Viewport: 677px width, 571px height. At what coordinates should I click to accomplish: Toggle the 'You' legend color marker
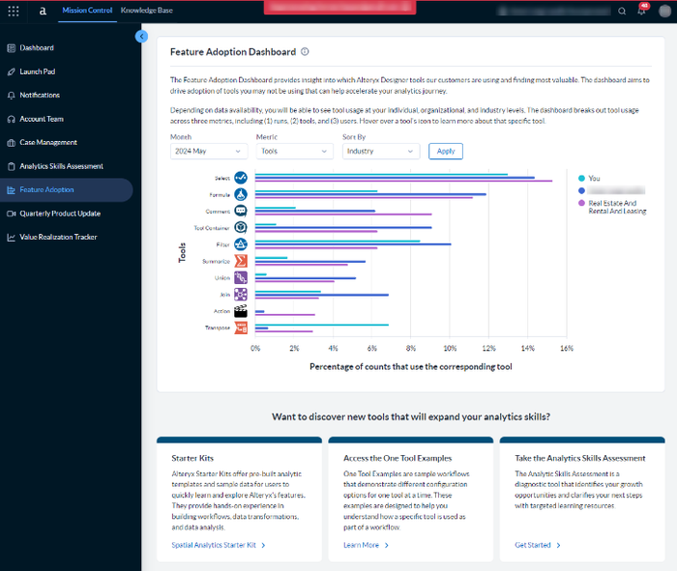[x=581, y=179]
